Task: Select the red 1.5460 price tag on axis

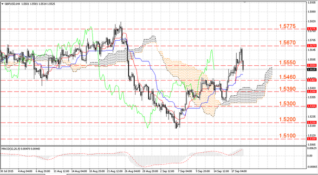Action: [312, 80]
